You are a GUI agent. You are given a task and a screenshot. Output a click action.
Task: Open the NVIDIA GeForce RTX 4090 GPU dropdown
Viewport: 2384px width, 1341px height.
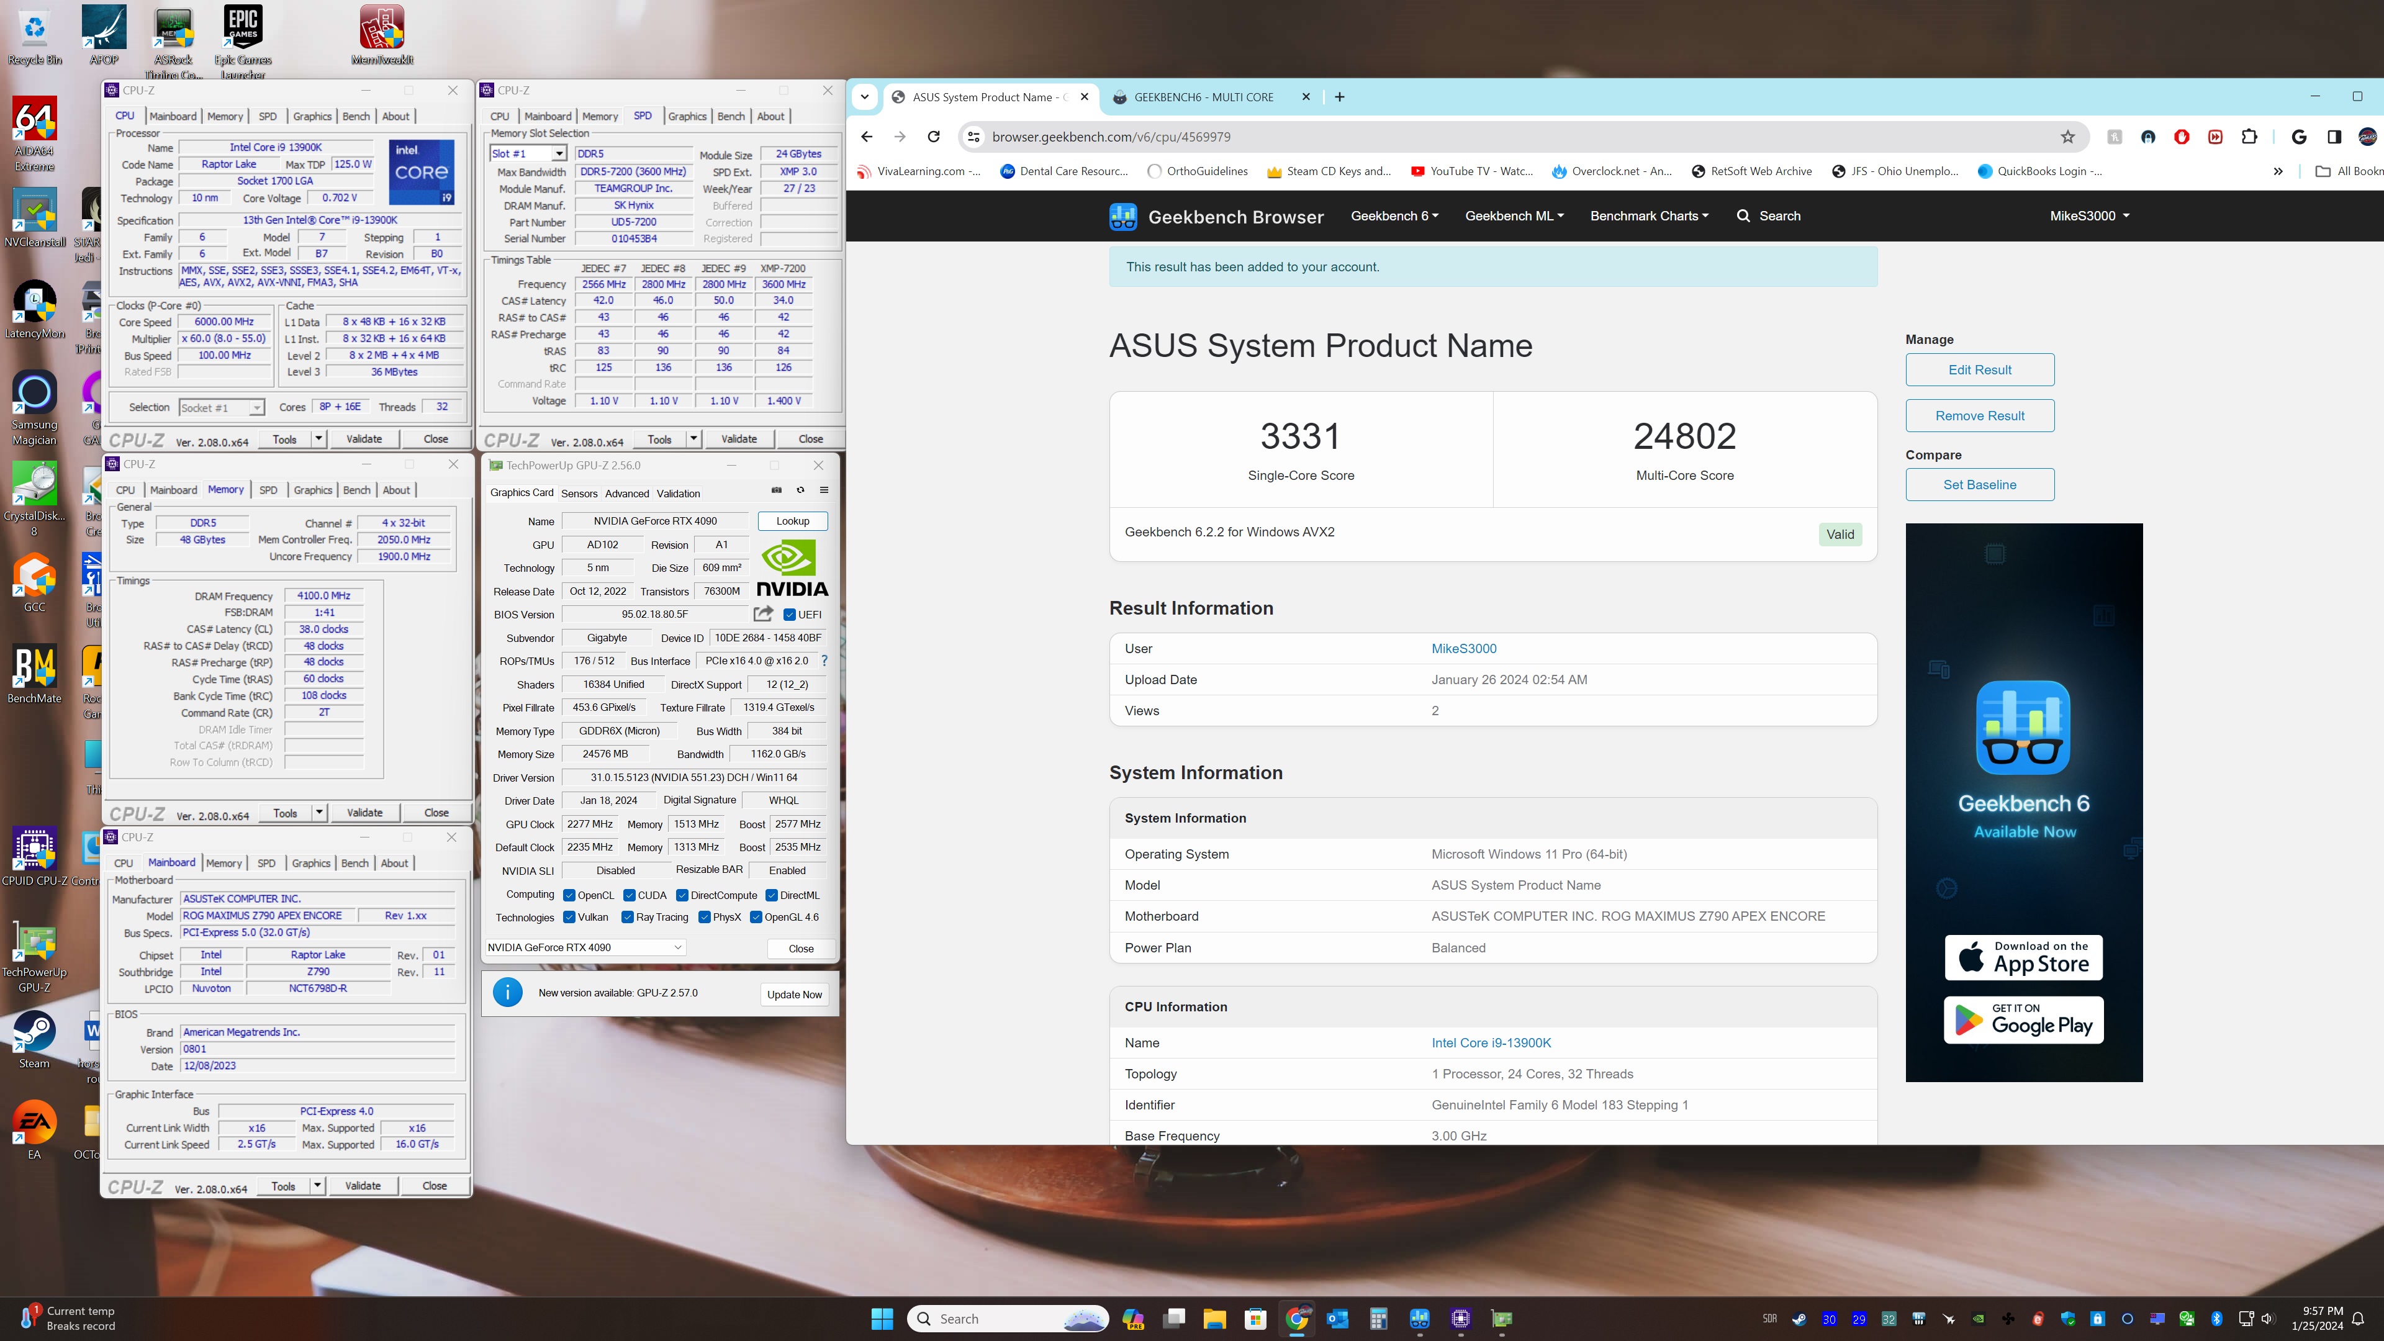[585, 947]
